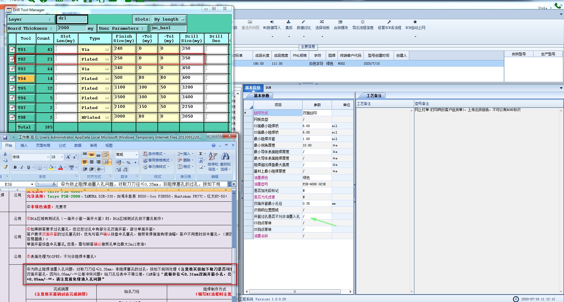Switch to the 公式 ribbon tab
The width and height of the screenshot is (564, 302).
(x=62, y=145)
